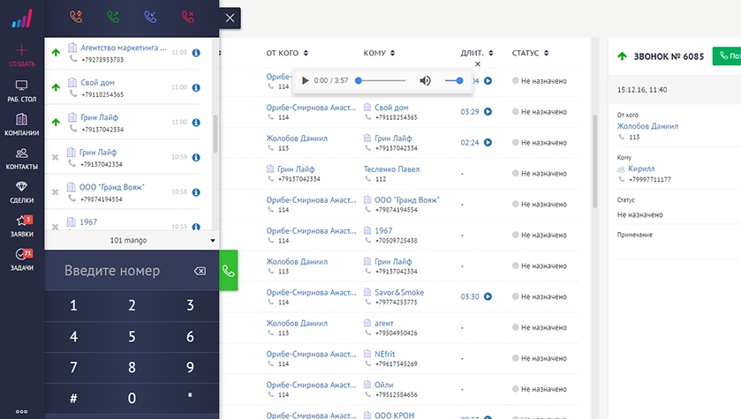
Task: Adjust the audio volume slider
Action: [454, 80]
